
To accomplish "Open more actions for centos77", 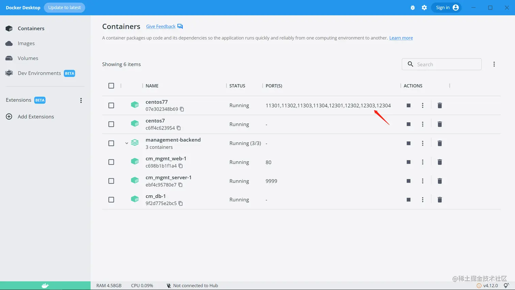I will click(x=423, y=105).
